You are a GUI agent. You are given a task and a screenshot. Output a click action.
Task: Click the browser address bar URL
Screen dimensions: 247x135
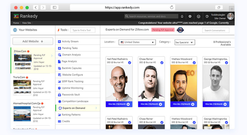click(122, 7)
